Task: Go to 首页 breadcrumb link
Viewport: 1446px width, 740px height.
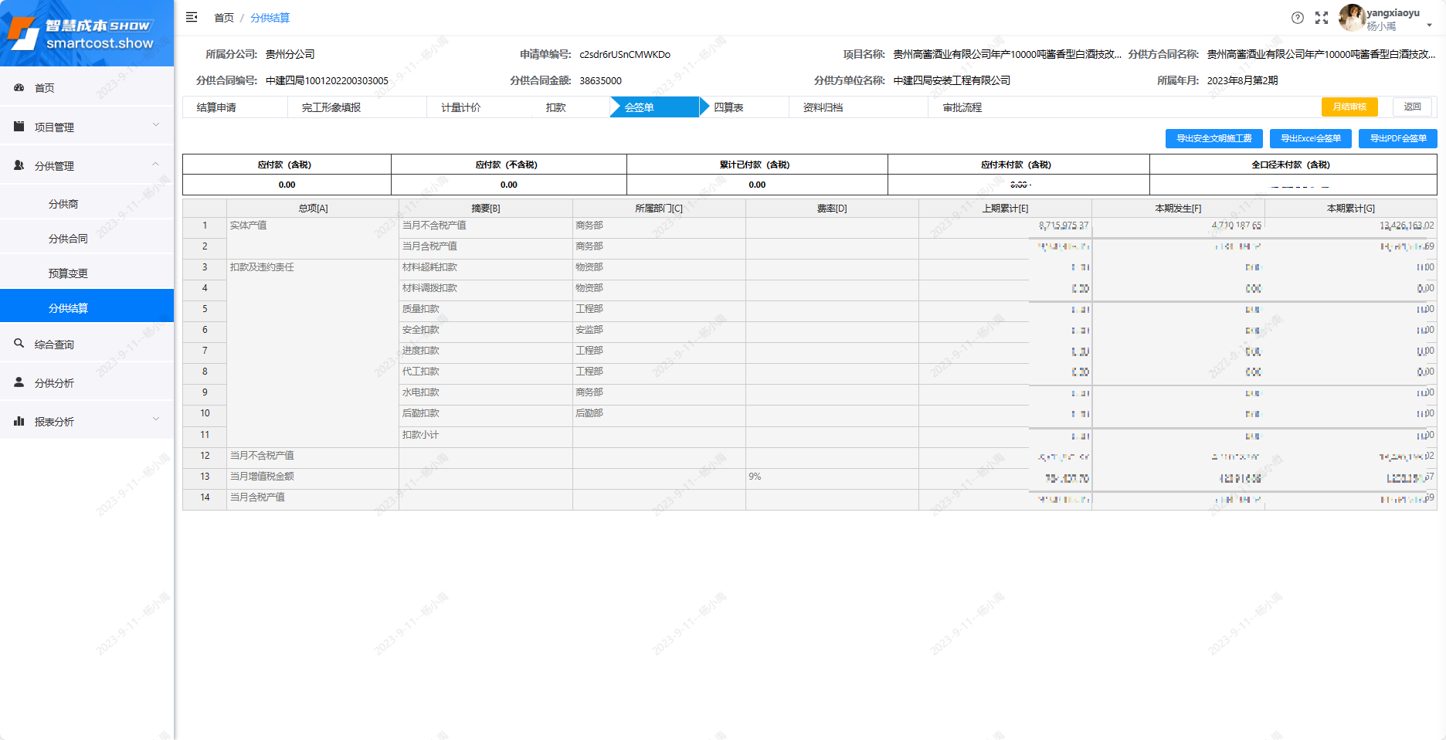Action: click(223, 18)
